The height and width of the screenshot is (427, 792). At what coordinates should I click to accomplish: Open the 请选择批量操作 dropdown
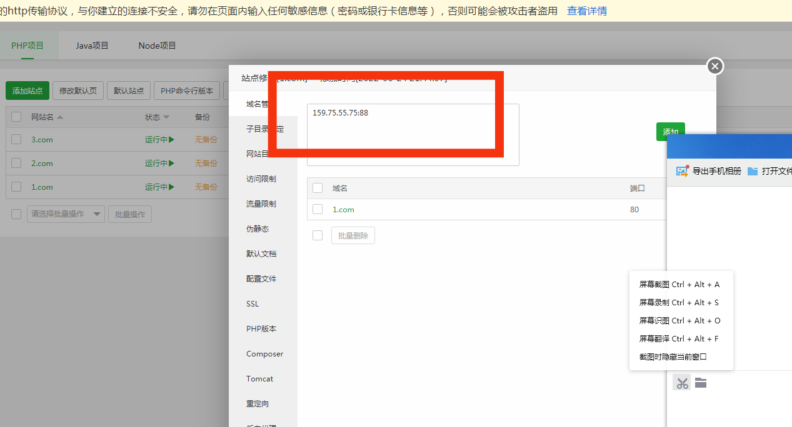tap(66, 213)
